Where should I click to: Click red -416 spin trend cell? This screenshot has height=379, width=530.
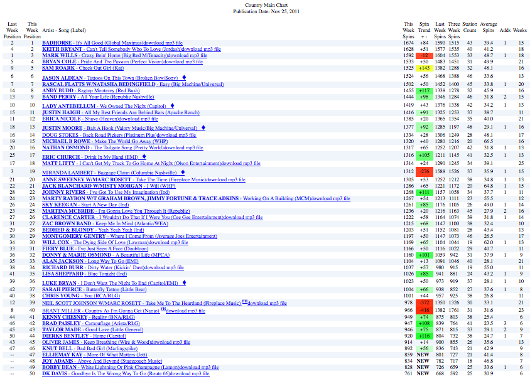point(425,310)
